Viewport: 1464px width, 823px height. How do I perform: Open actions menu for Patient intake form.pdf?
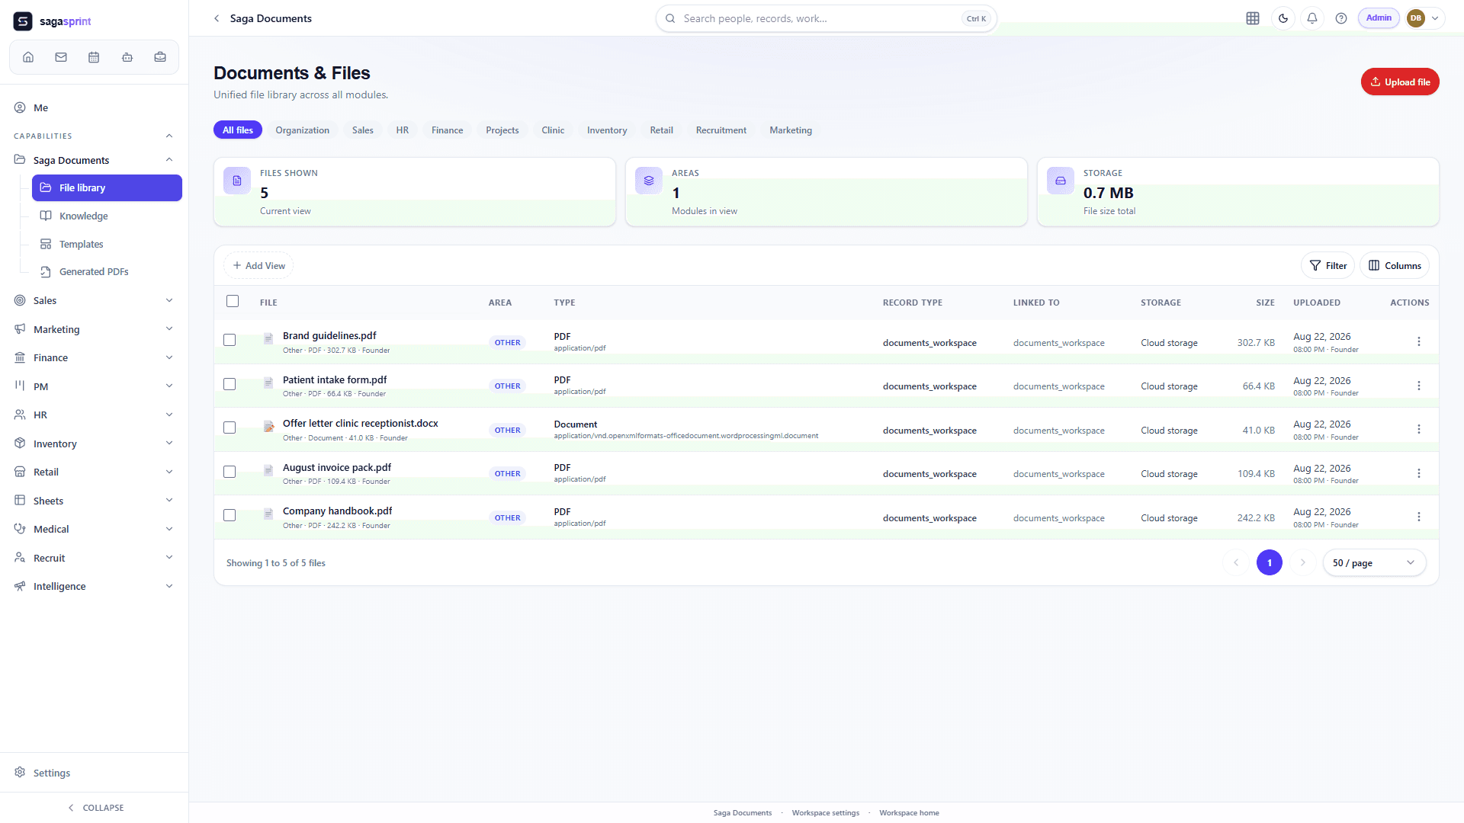[1419, 386]
